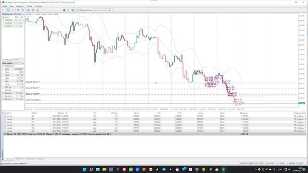The image size is (308, 173).
Task: Zoom out of the chart
Action: [x=23, y=10]
